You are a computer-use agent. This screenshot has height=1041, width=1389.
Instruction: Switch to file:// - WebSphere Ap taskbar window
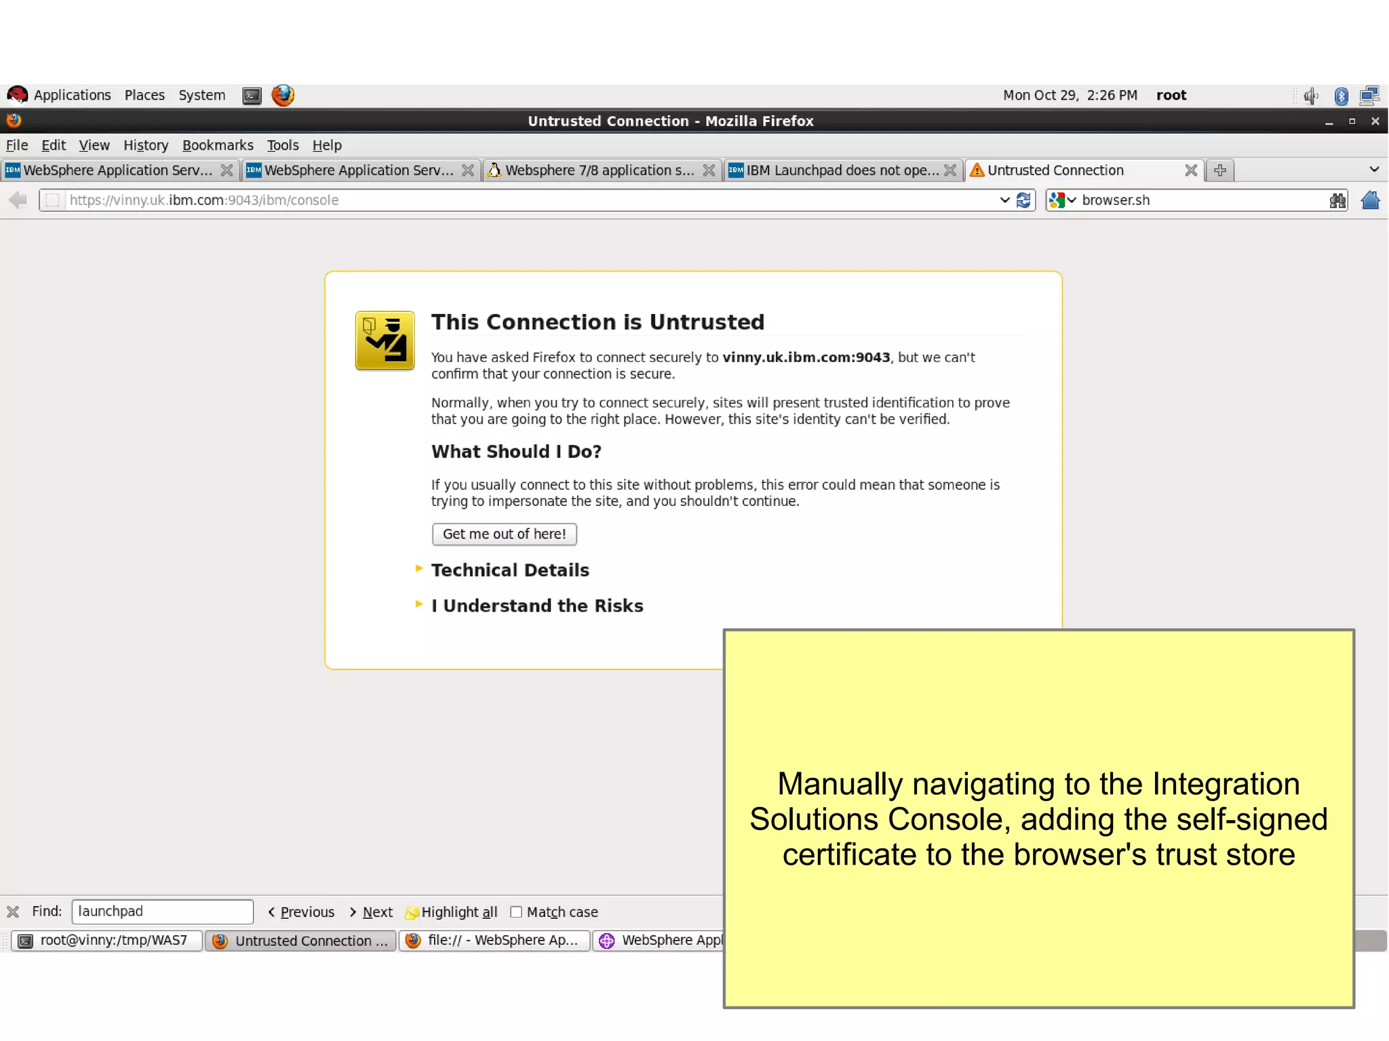tap(494, 941)
